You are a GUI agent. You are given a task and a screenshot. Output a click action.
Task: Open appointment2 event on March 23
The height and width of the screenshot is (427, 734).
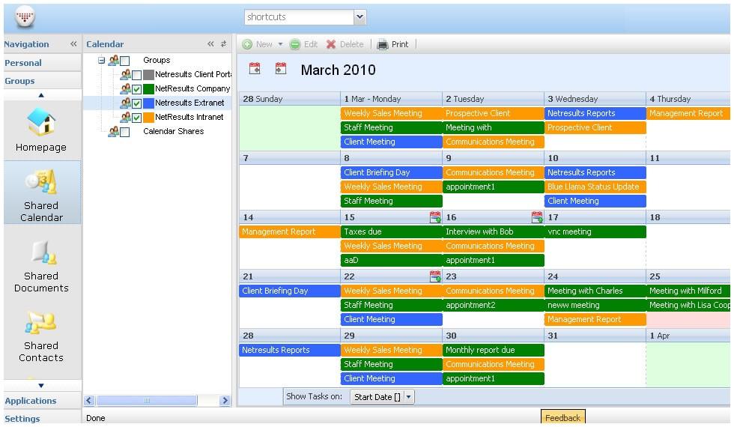(494, 306)
